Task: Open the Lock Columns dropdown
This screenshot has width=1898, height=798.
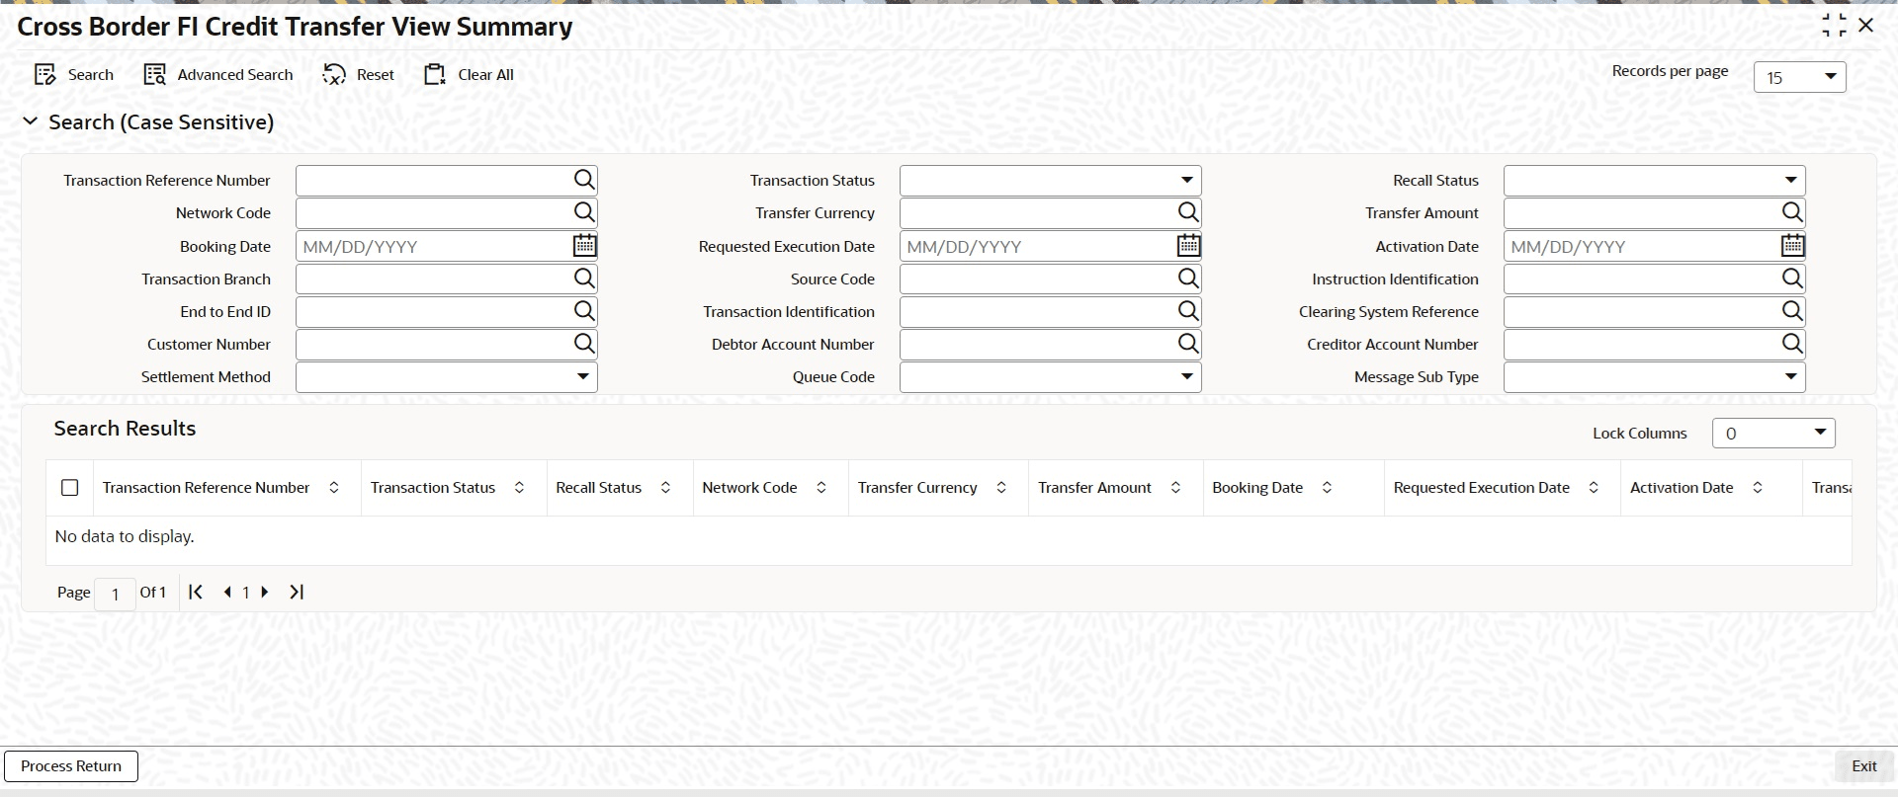Action: [1773, 433]
